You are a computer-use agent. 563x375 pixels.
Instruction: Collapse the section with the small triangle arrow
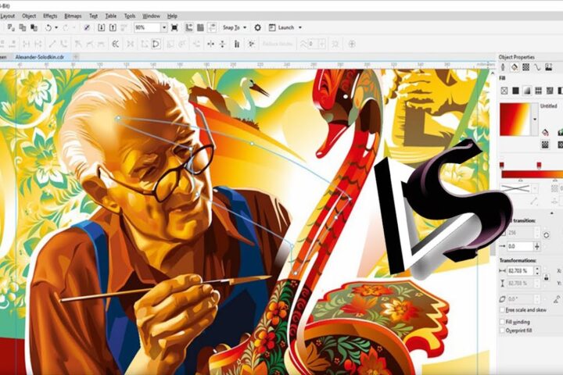(x=552, y=212)
